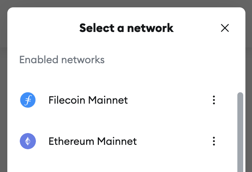The width and height of the screenshot is (252, 172).
Task: Dismiss the modal by clicking the dark backdrop
Action: [126, 3]
